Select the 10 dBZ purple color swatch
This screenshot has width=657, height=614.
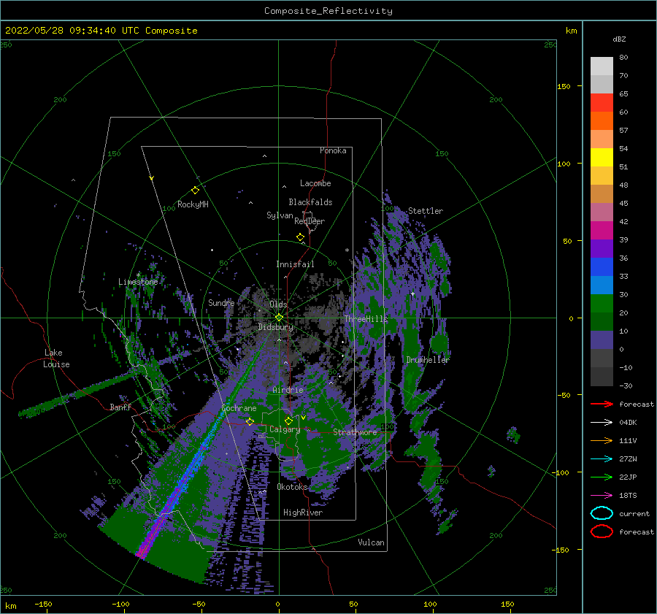(602, 339)
